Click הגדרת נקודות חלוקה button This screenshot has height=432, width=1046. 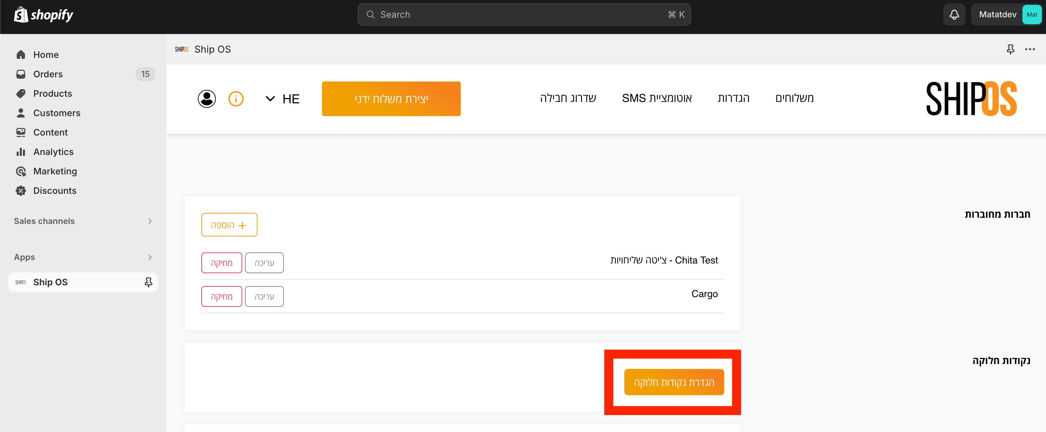coord(674,382)
